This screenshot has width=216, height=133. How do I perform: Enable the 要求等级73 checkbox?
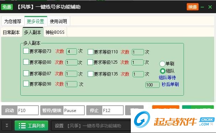pyautogui.click(x=26, y=51)
